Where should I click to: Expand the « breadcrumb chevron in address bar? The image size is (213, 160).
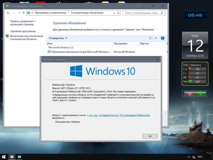(x=32, y=13)
